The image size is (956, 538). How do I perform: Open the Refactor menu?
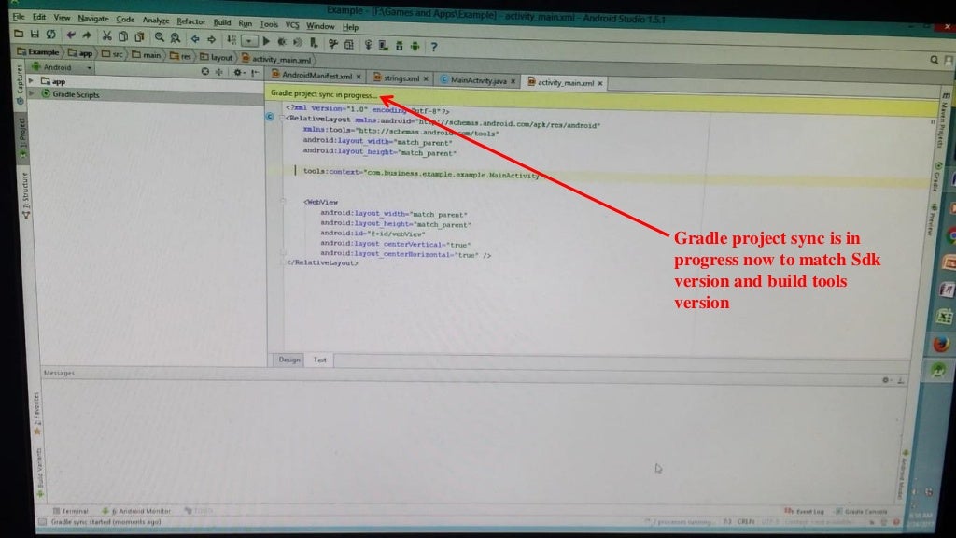coord(190,21)
